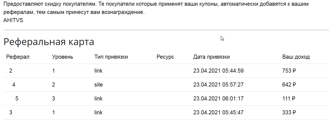The image size is (329, 134).
Task: Select referral 4 under referral 2
Action: [14, 85]
